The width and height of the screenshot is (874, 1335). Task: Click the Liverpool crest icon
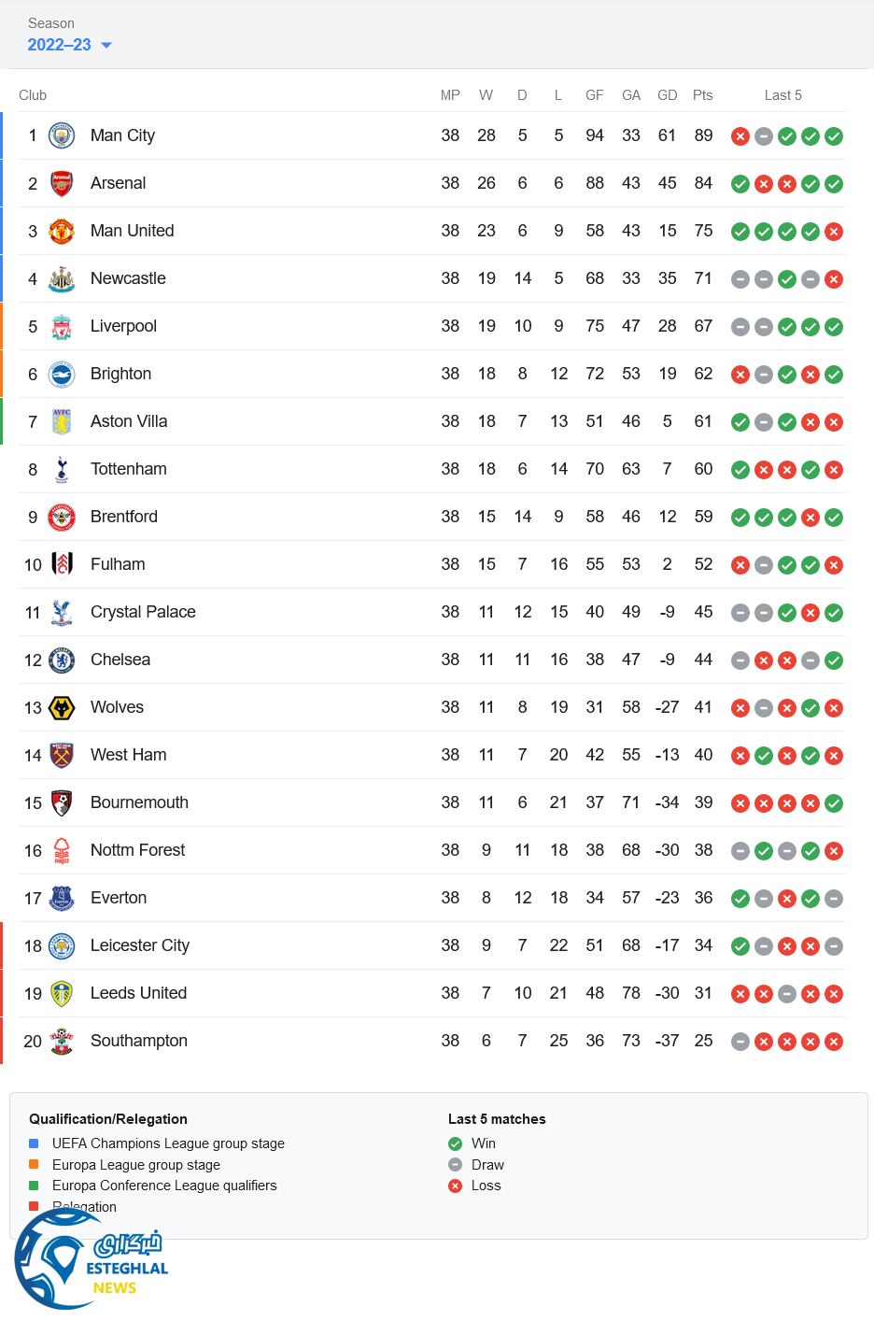(62, 327)
